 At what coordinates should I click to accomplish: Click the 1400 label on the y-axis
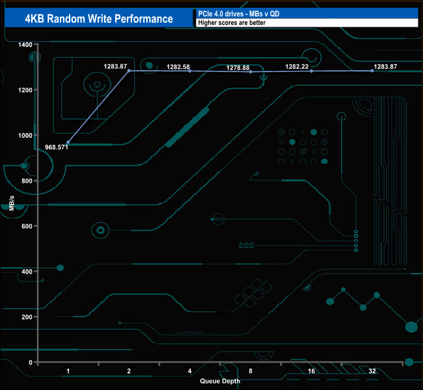pos(25,44)
